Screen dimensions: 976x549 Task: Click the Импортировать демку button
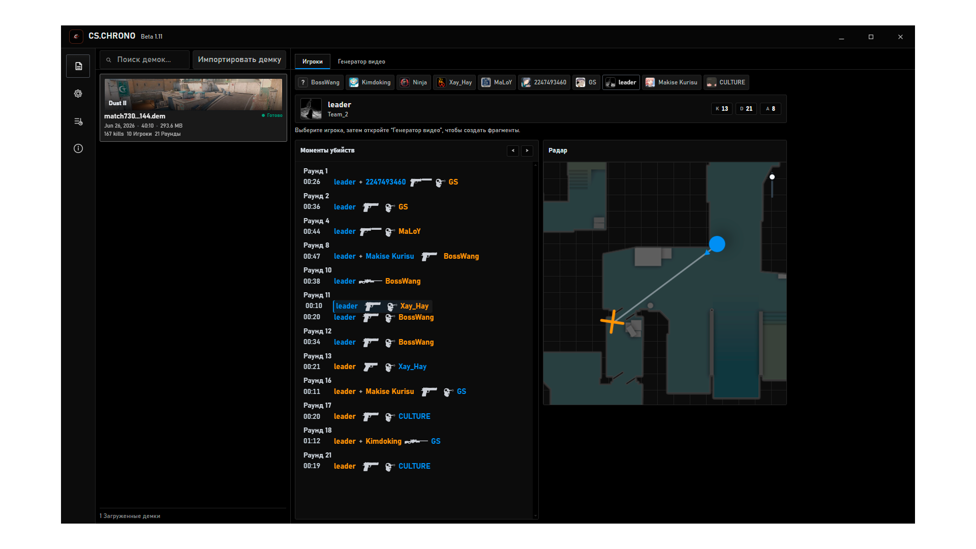239,59
